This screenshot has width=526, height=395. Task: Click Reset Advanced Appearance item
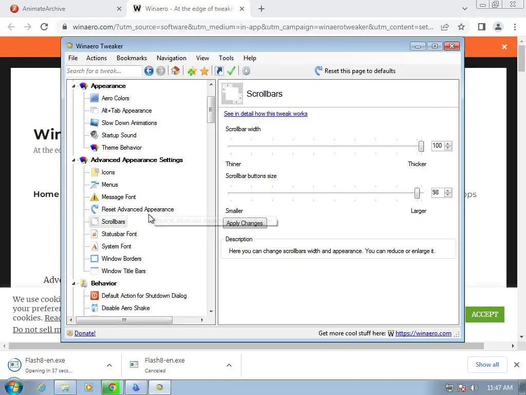pos(138,209)
